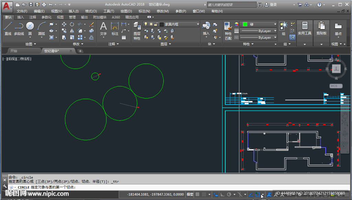The height and width of the screenshot is (200, 352).
Task: Select the Mirror tool icon
Action: click(72, 31)
